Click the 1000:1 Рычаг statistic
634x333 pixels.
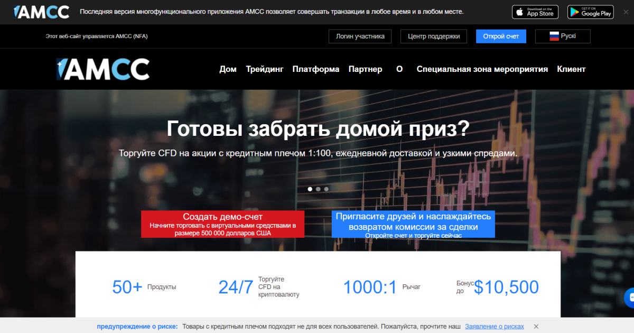(382, 287)
